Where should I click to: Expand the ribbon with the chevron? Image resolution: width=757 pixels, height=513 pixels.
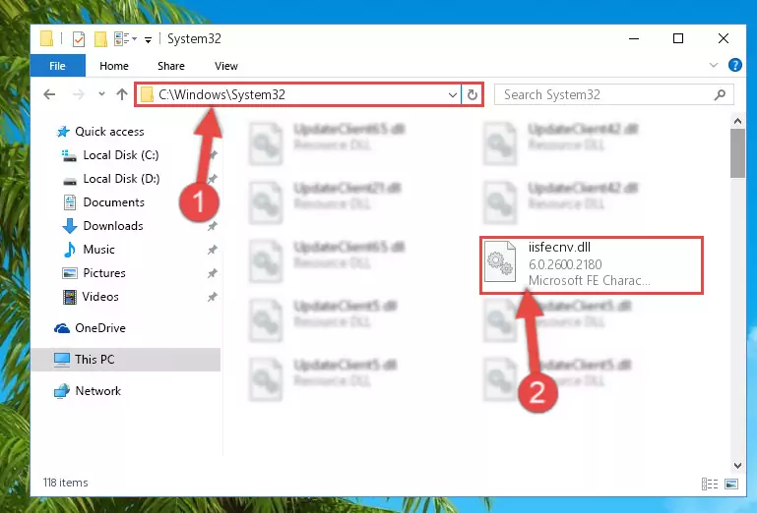pos(714,65)
